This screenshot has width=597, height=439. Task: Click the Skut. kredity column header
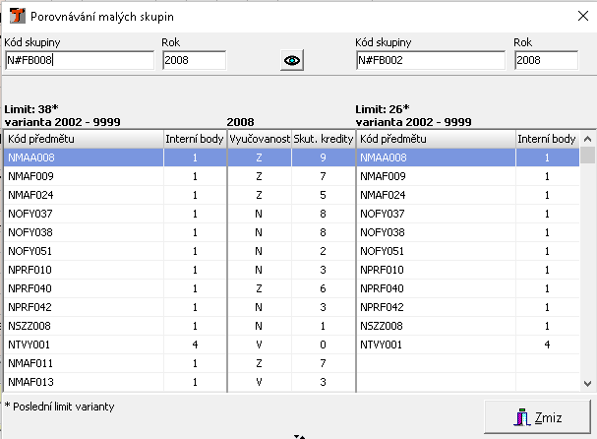coord(323,139)
